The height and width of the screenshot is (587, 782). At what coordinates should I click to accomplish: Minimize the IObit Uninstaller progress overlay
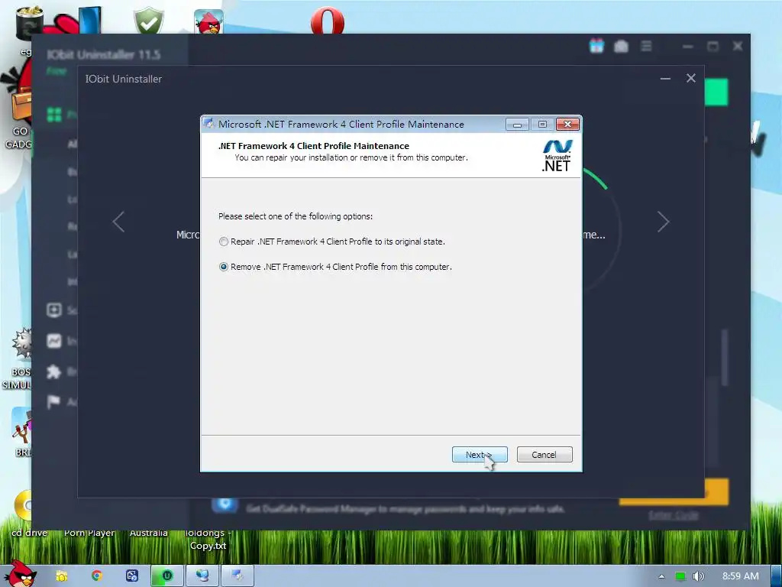pos(665,79)
